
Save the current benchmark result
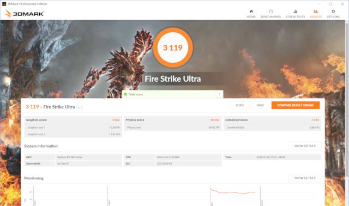tap(260, 105)
